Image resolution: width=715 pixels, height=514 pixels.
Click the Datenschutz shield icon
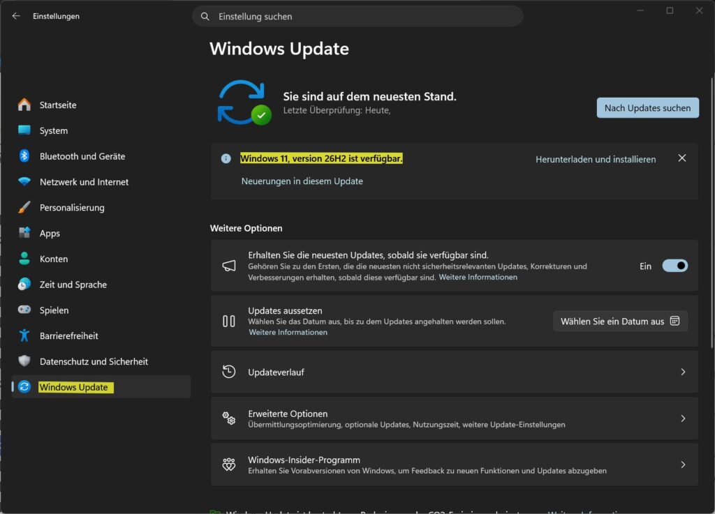click(24, 361)
